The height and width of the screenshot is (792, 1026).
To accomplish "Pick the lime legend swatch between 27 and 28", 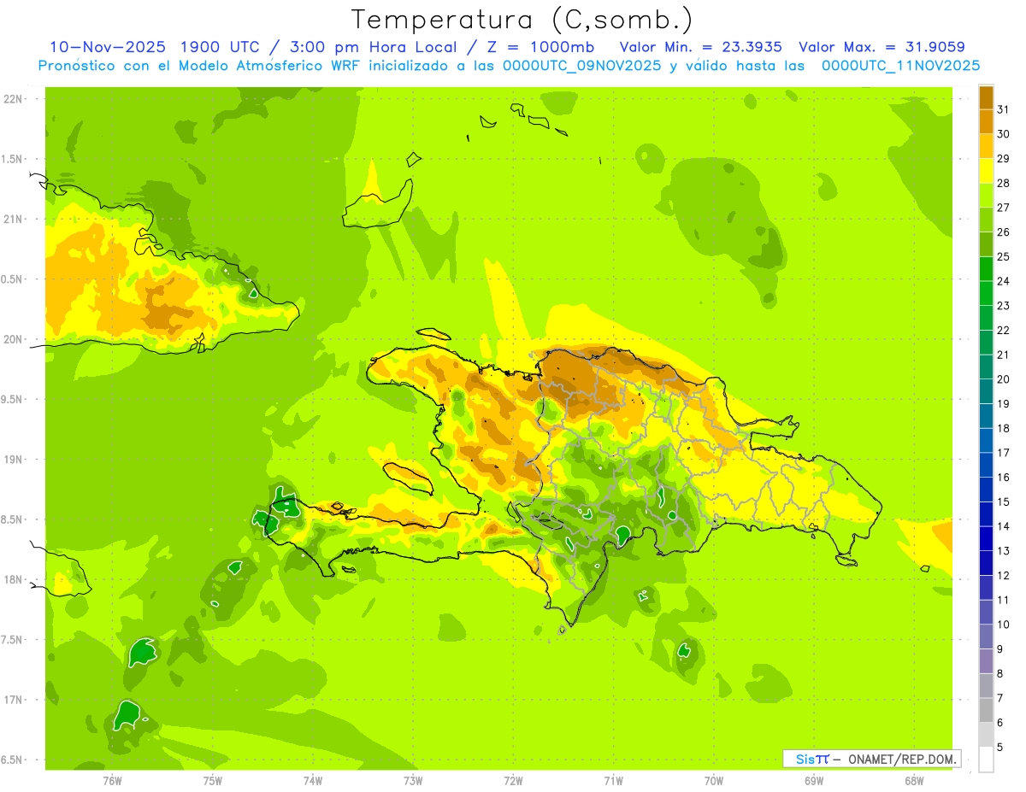I will [986, 195].
